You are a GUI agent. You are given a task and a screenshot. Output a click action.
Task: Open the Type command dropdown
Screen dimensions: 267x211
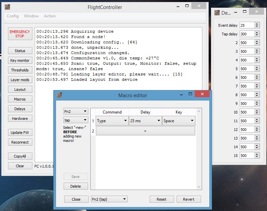(x=112, y=121)
